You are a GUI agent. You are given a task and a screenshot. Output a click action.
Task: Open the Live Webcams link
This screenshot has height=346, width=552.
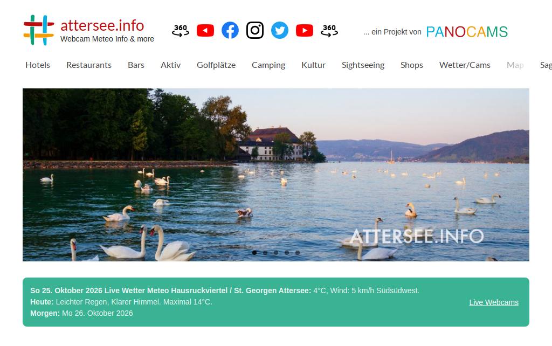494,302
